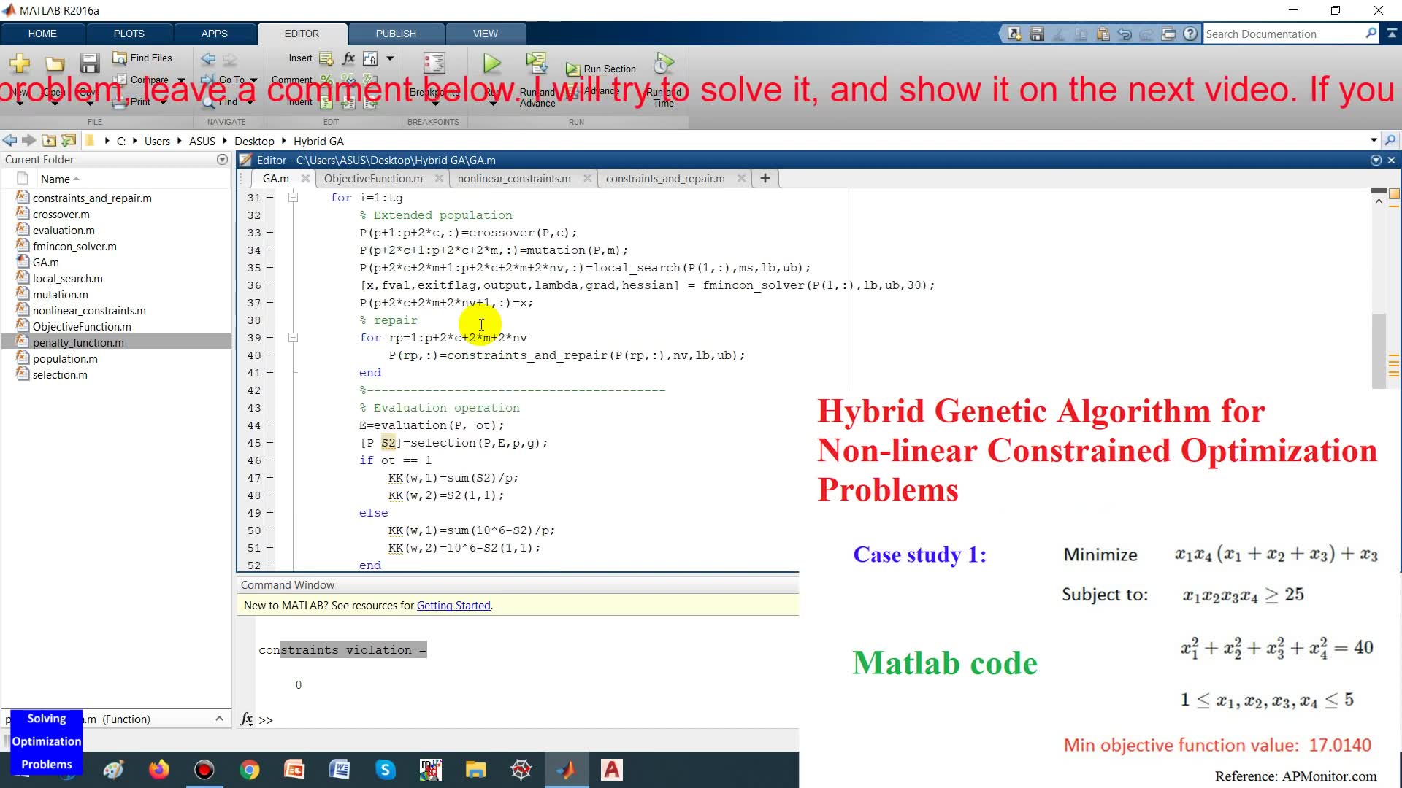Click the Run and Advance icon
This screenshot has width=1402, height=788.
[537, 63]
